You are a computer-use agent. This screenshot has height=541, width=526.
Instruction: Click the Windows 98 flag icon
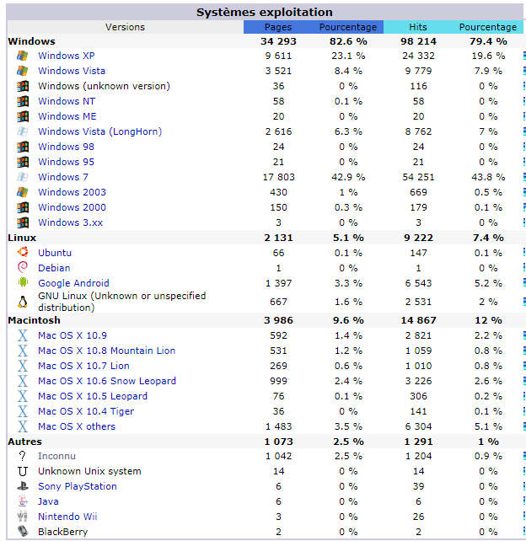(23, 147)
